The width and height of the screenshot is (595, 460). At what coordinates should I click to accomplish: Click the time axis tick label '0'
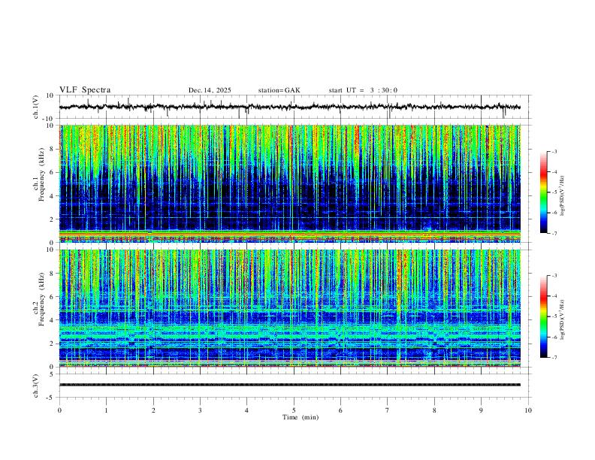click(59, 410)
